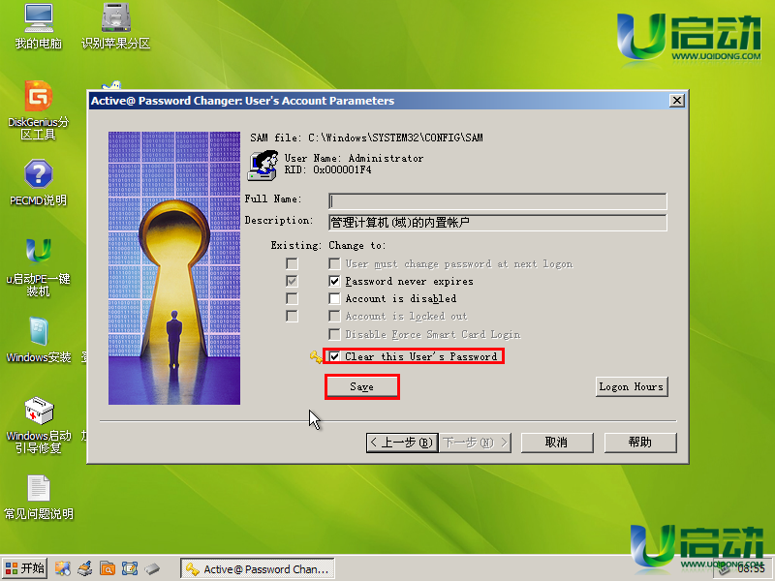Open Windows安装 desktop icon
The height and width of the screenshot is (581, 775).
(39, 340)
